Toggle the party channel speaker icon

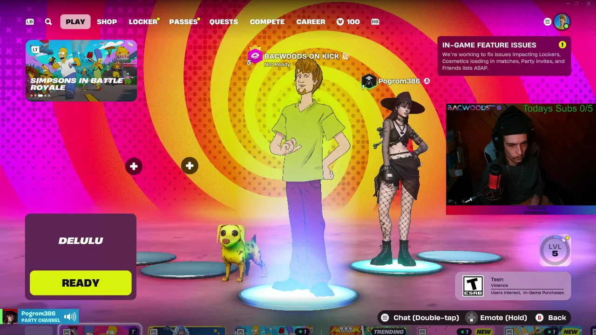[70, 317]
